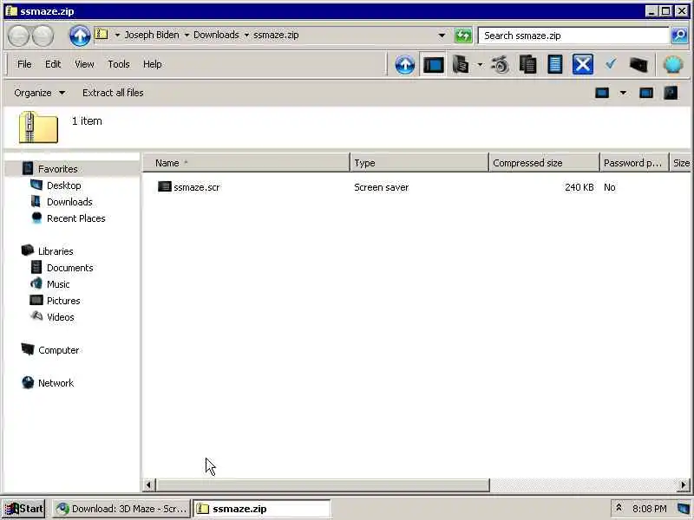Click the Forward navigation button
The height and width of the screenshot is (520, 694).
(43, 36)
